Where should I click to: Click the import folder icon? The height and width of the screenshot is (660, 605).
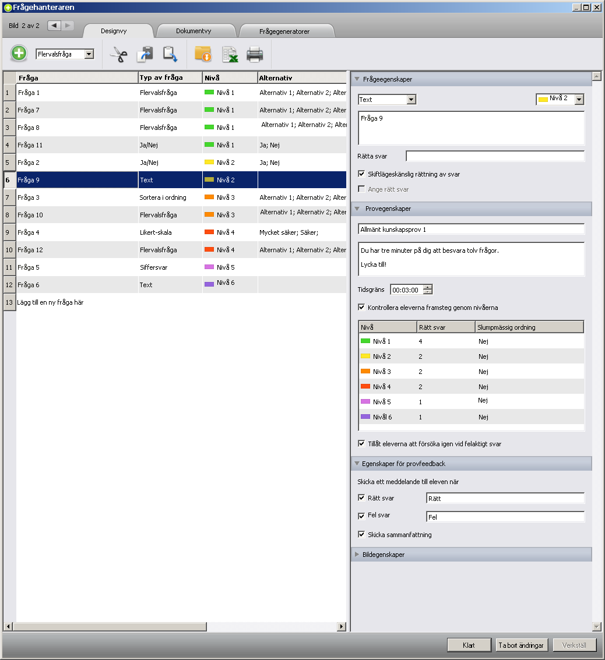tap(203, 54)
